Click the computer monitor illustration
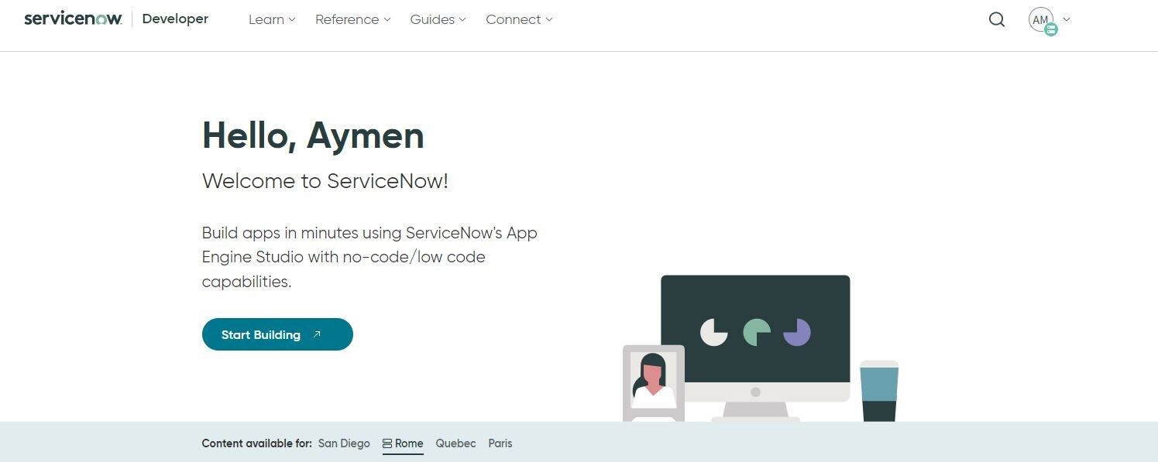The image size is (1158, 462). point(755,348)
